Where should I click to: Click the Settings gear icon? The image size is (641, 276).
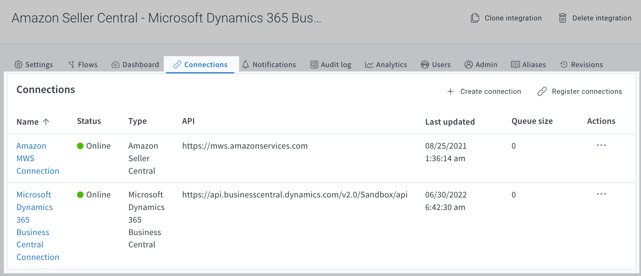click(18, 65)
